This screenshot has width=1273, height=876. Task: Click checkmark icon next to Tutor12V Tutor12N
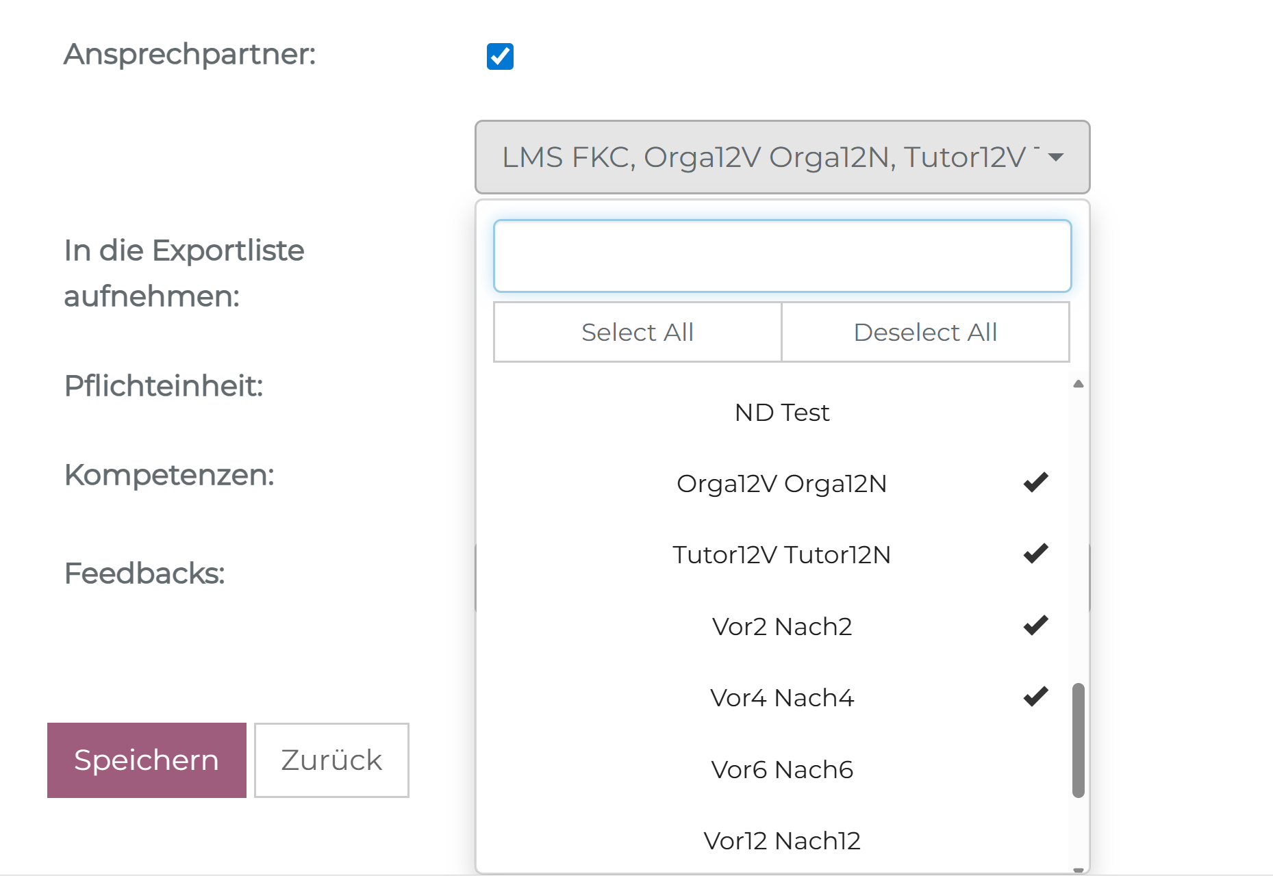pos(1035,553)
